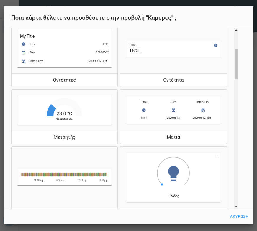This screenshot has width=257, height=231.
Task: Click the calendar icon under Date in Ματιά card
Action: pos(173,110)
